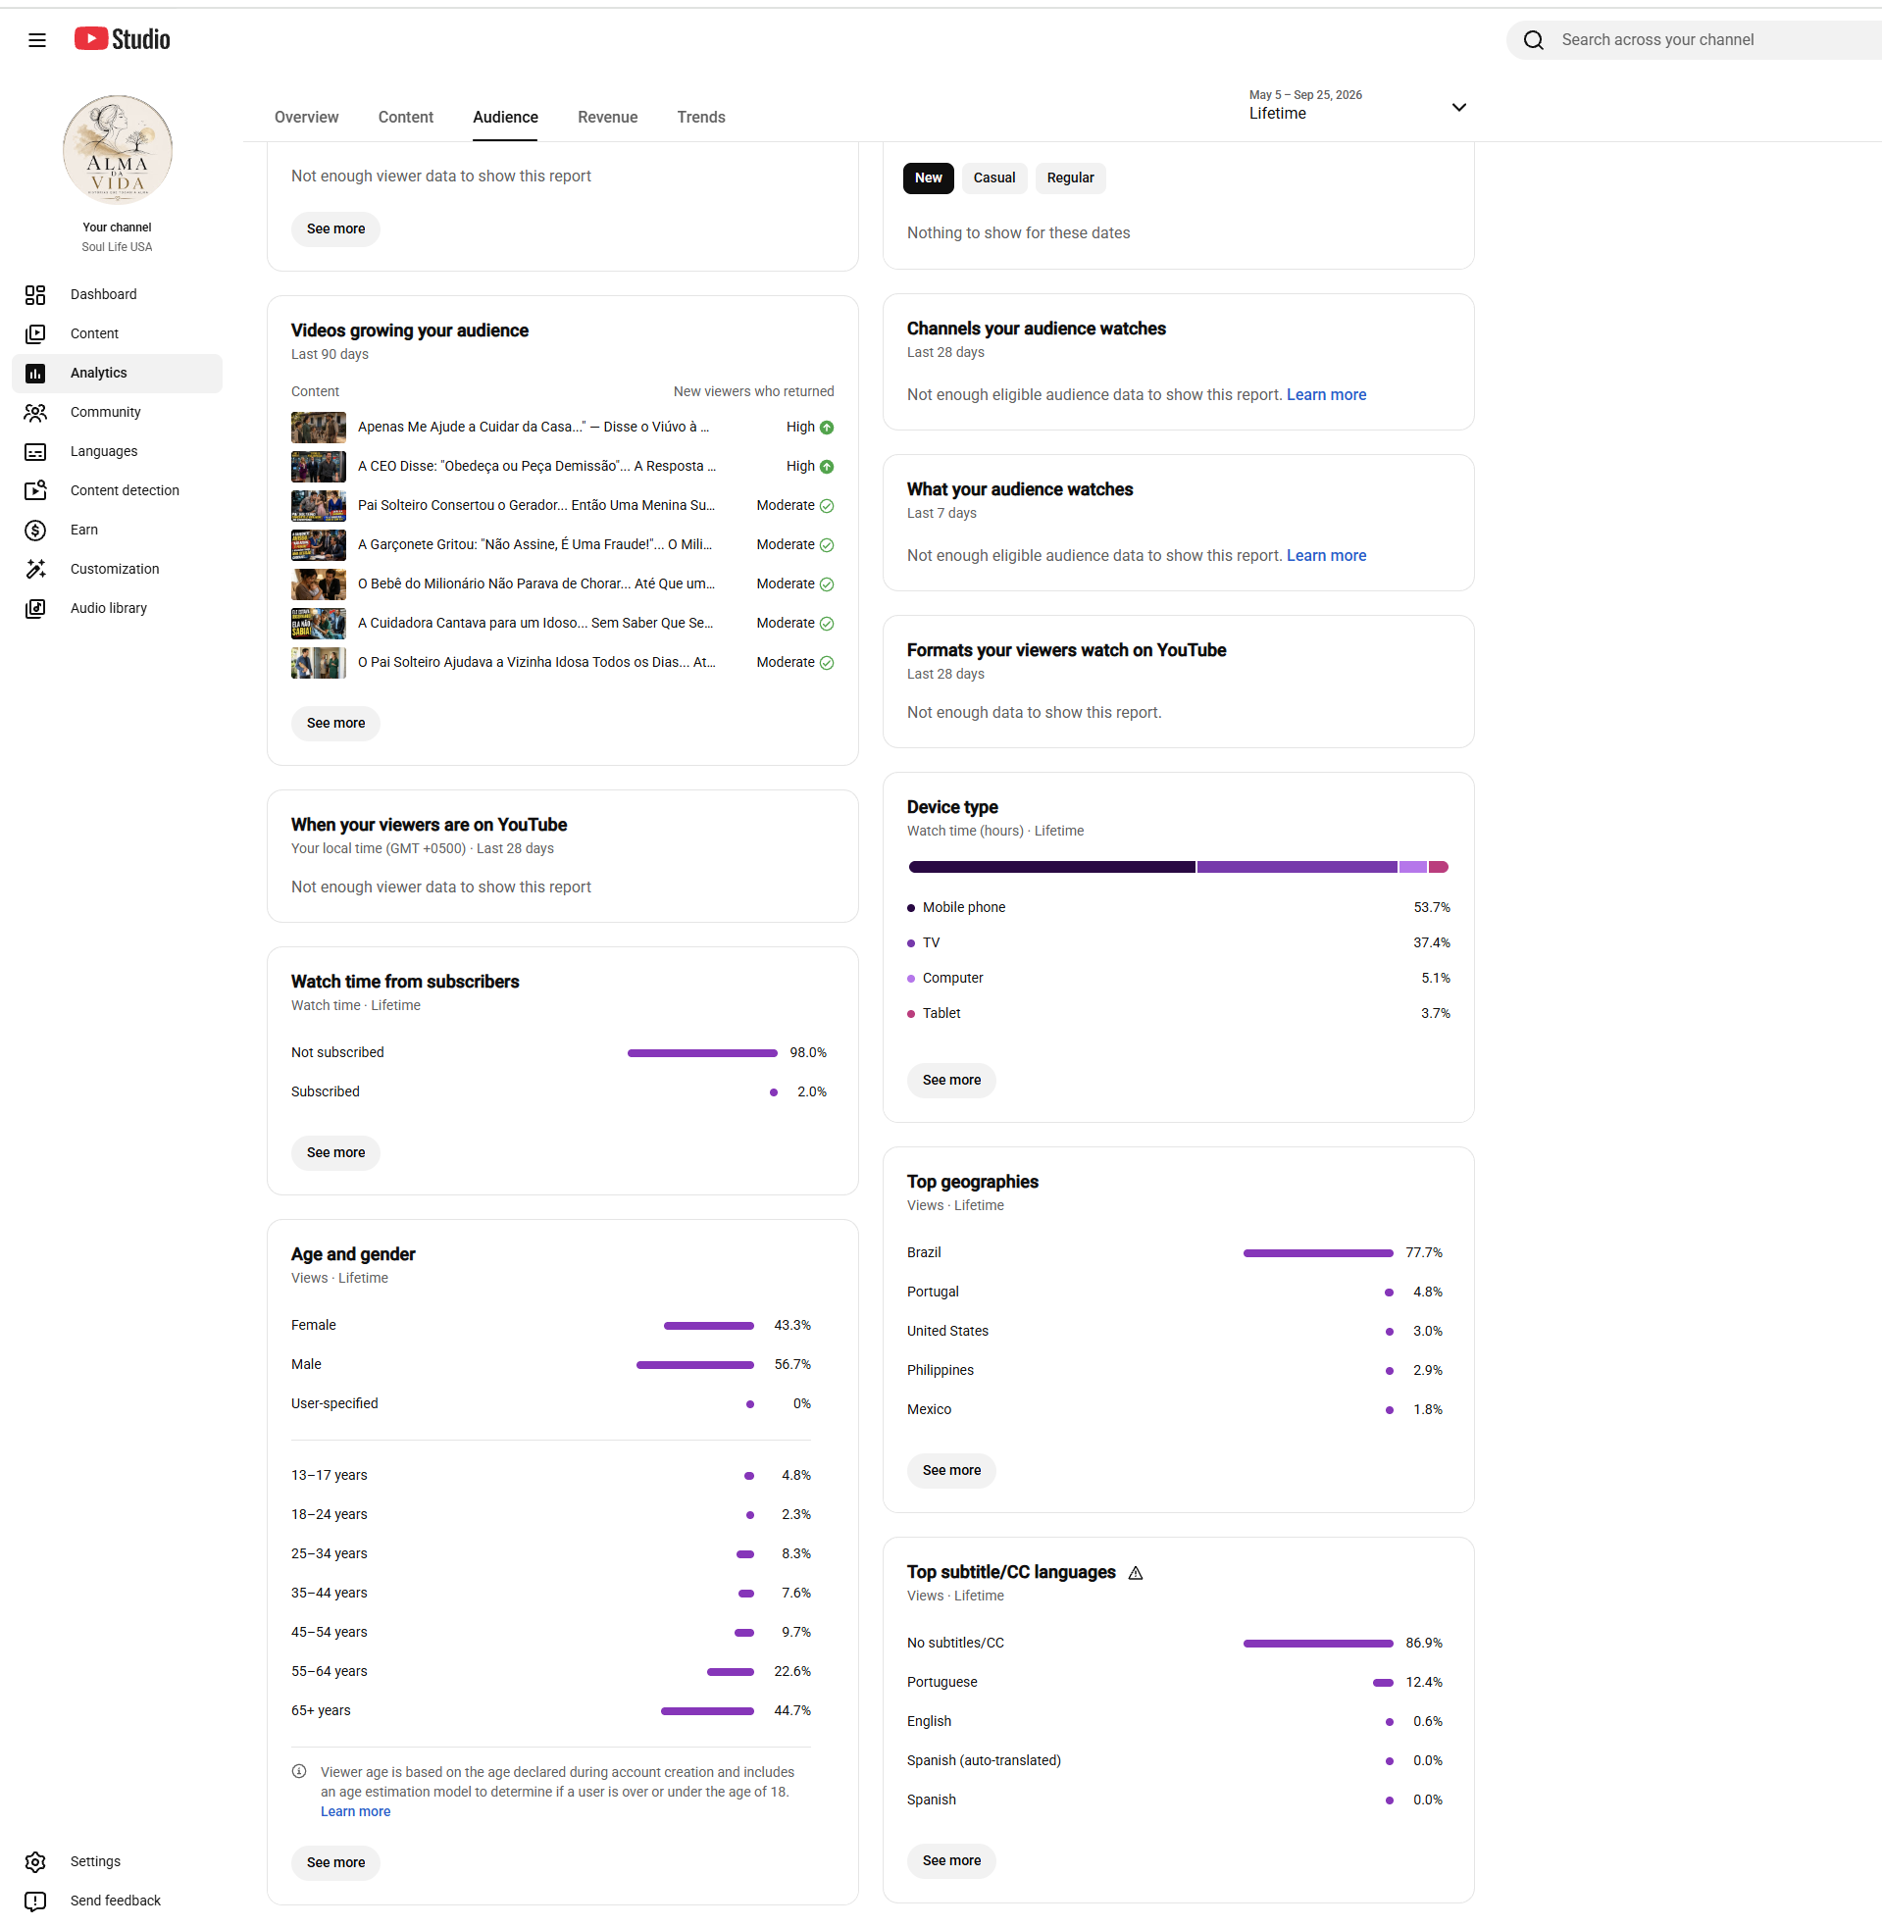Open video 'O Bebê do Milionário Não Parava'
Viewport: 1882px width, 1927px height.
(x=536, y=584)
